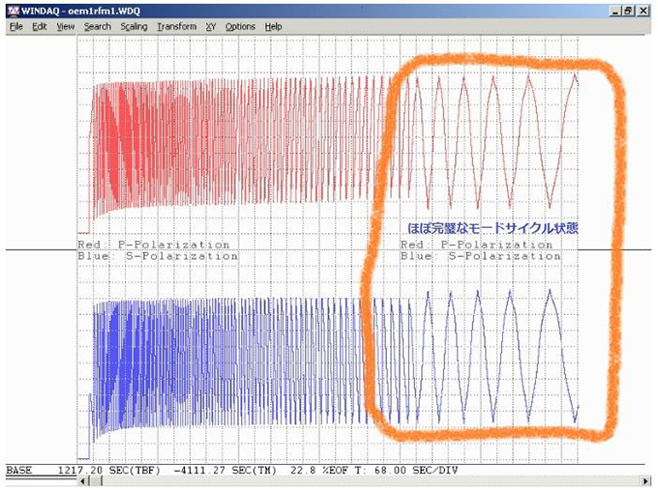Click the -4111.27 SEC(TM) status value
This screenshot has width=658, height=493.
pos(225,470)
